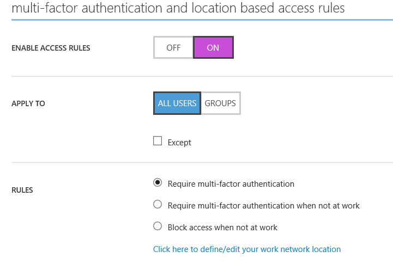Click the ENABLE ACCESS RULES label
Image resolution: width=393 pixels, height=264 pixels.
[x=51, y=48]
